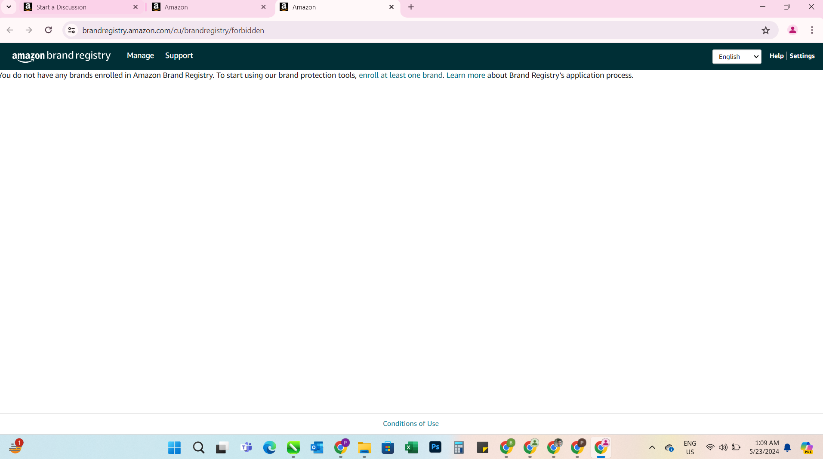Open Excel from the taskbar
The image size is (823, 459).
point(412,447)
